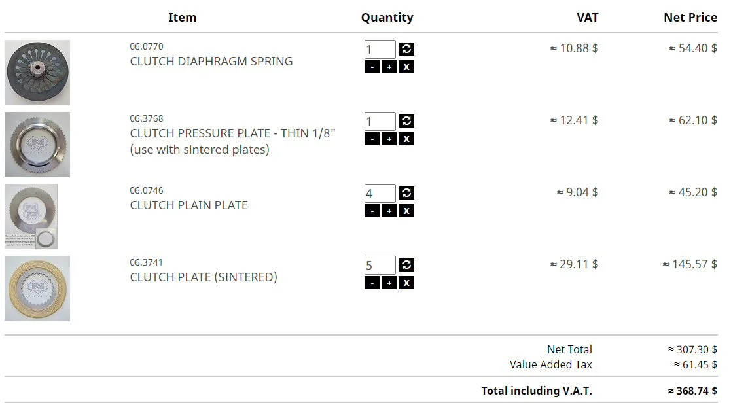Remove Clutch Plate (Sintered) with x button
Image resolution: width=731 pixels, height=405 pixels.
point(406,283)
